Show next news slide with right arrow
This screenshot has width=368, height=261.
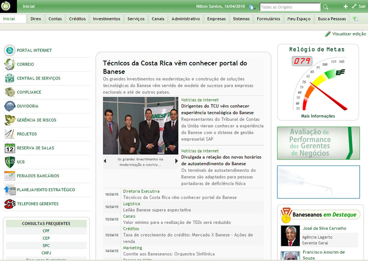(x=177, y=161)
